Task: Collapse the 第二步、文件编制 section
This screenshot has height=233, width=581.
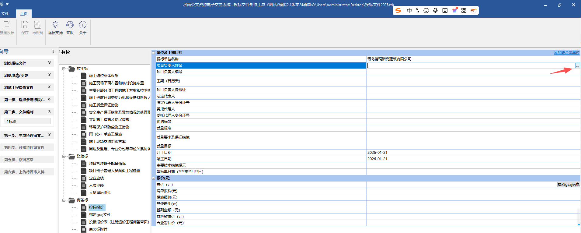Action: click(x=49, y=111)
